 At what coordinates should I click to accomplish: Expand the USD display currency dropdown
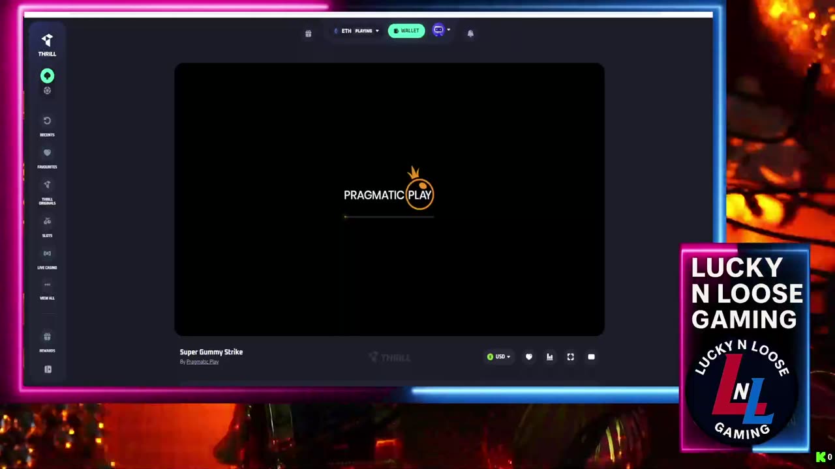(499, 357)
